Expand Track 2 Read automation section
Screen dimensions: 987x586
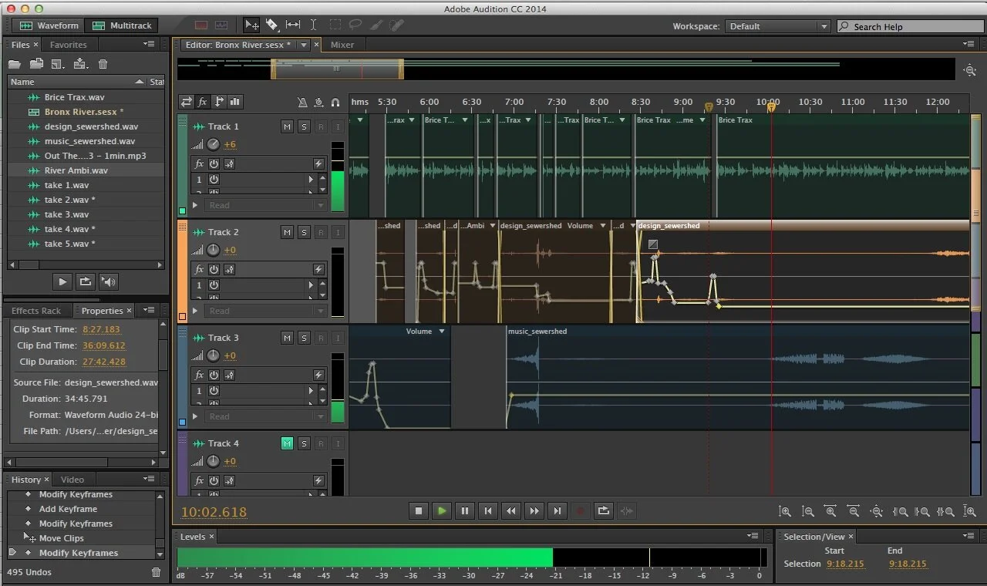(x=195, y=311)
